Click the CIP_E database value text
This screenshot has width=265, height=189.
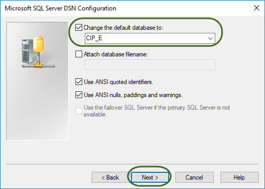[94, 38]
